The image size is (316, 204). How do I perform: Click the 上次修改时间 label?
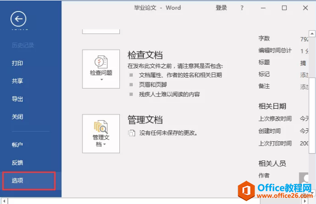[275, 118]
